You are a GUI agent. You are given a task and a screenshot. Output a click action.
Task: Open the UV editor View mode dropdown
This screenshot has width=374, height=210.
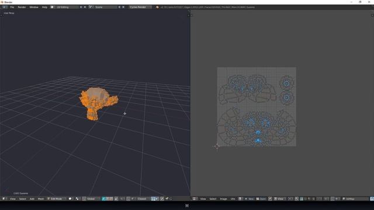tap(280, 199)
